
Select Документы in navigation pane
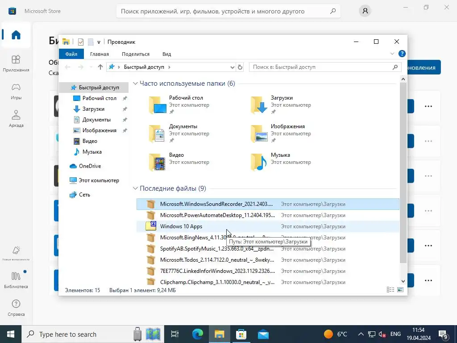point(96,120)
